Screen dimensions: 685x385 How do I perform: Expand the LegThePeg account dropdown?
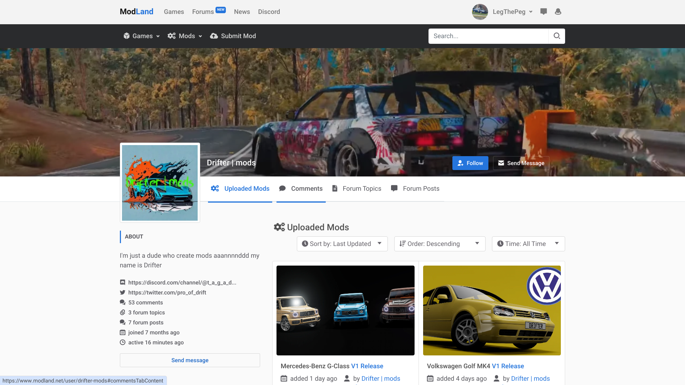click(x=513, y=12)
